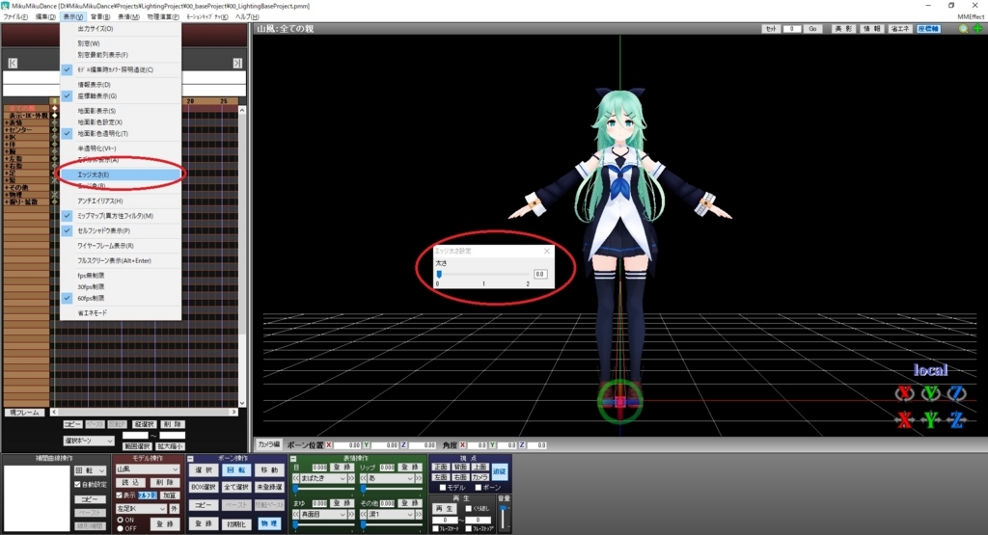Click next lip morph >> arrow beside あ
Screen dimensions: 988x535
(418, 478)
